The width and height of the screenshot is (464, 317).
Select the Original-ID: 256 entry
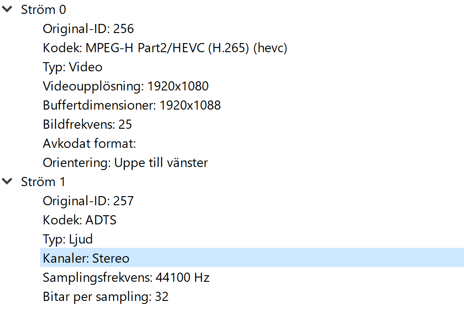pos(88,28)
